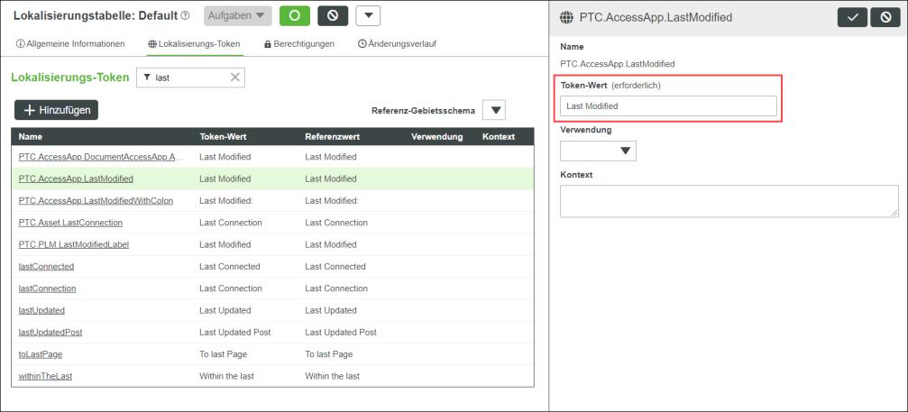
Task: Click into the Kontext text area
Action: [729, 201]
